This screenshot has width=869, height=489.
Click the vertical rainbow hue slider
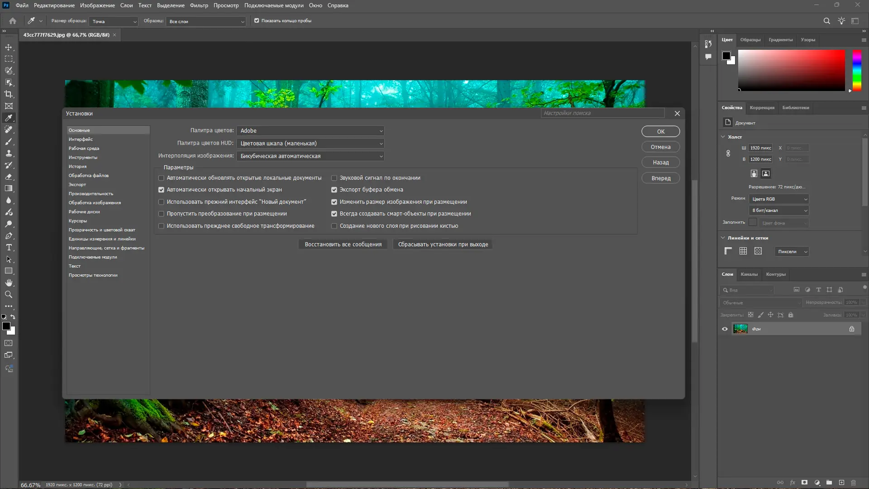pos(857,70)
